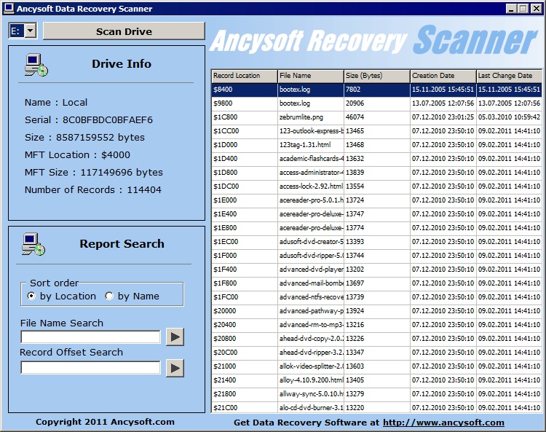Select the alloy-4.10.9.200.html file
The width and height of the screenshot is (546, 432).
pyautogui.click(x=311, y=380)
